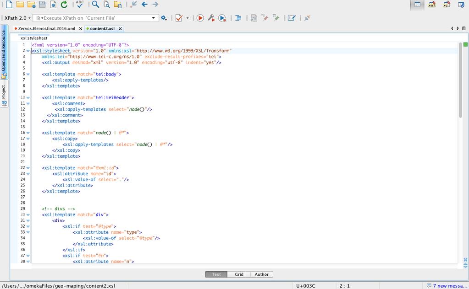Switch to the Editor perspective
Screen dimensions: 469x289
point(417,5)
